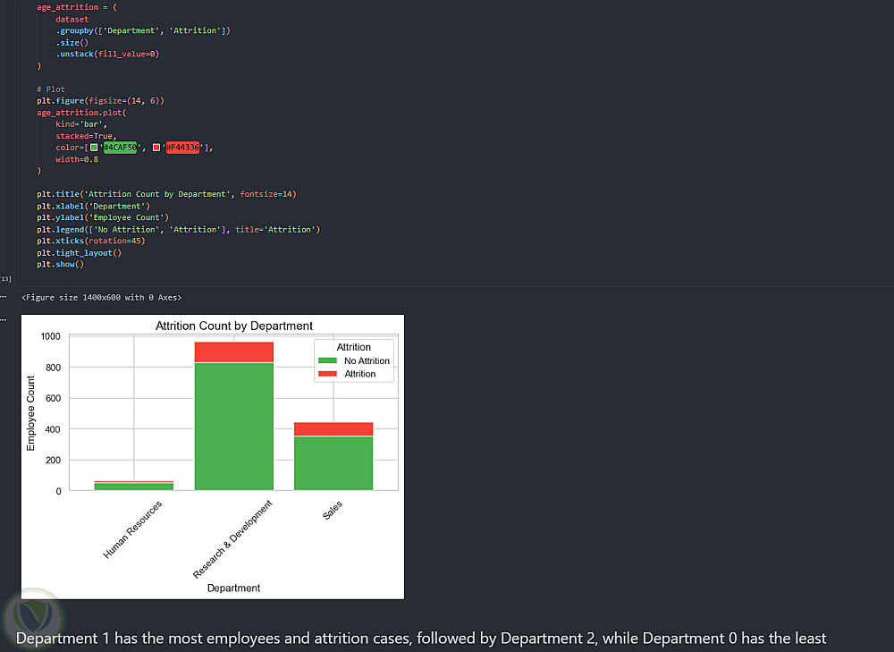The width and height of the screenshot is (894, 652).
Task: Click the stacked=True code line
Action: pos(86,136)
